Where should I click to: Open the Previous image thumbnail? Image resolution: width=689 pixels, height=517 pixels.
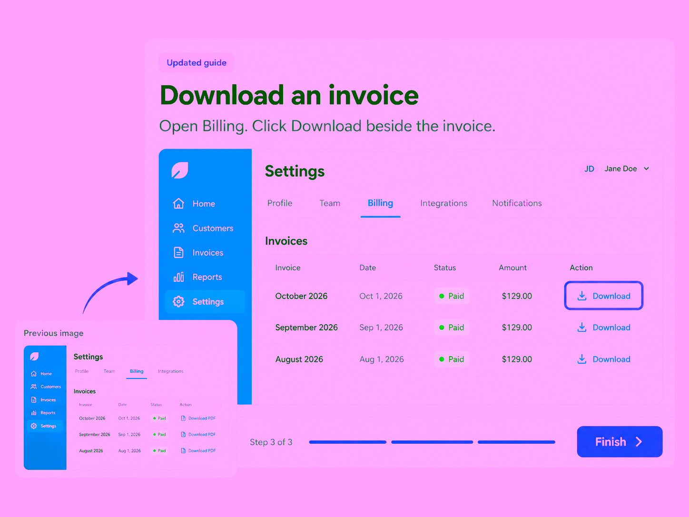pos(126,407)
